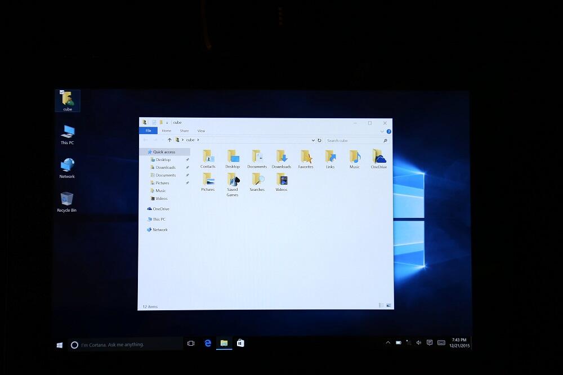Open Recycle Bin on the desktop
Image resolution: width=563 pixels, height=375 pixels.
pos(67,199)
